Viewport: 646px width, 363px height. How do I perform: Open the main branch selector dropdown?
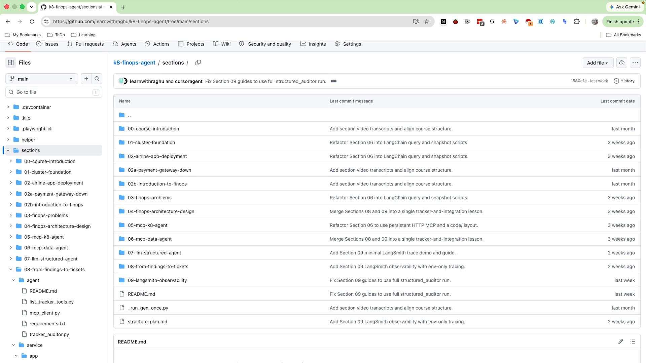(x=42, y=79)
